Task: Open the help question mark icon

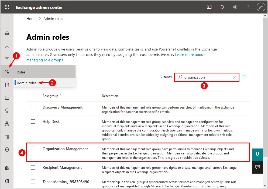Action: 248,7
